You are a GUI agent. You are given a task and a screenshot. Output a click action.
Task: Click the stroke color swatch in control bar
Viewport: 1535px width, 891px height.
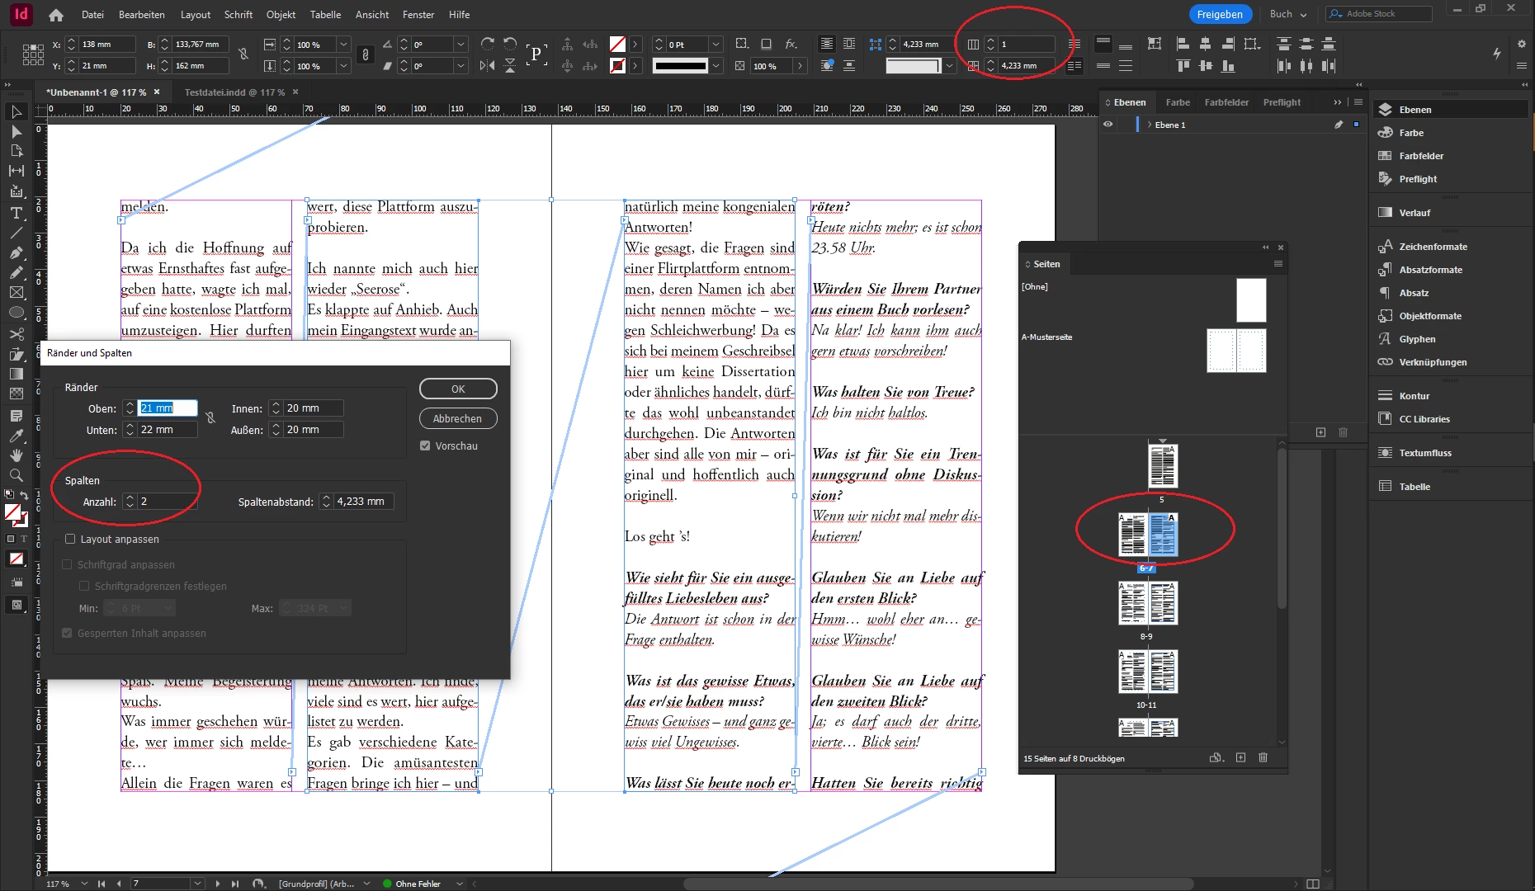616,66
